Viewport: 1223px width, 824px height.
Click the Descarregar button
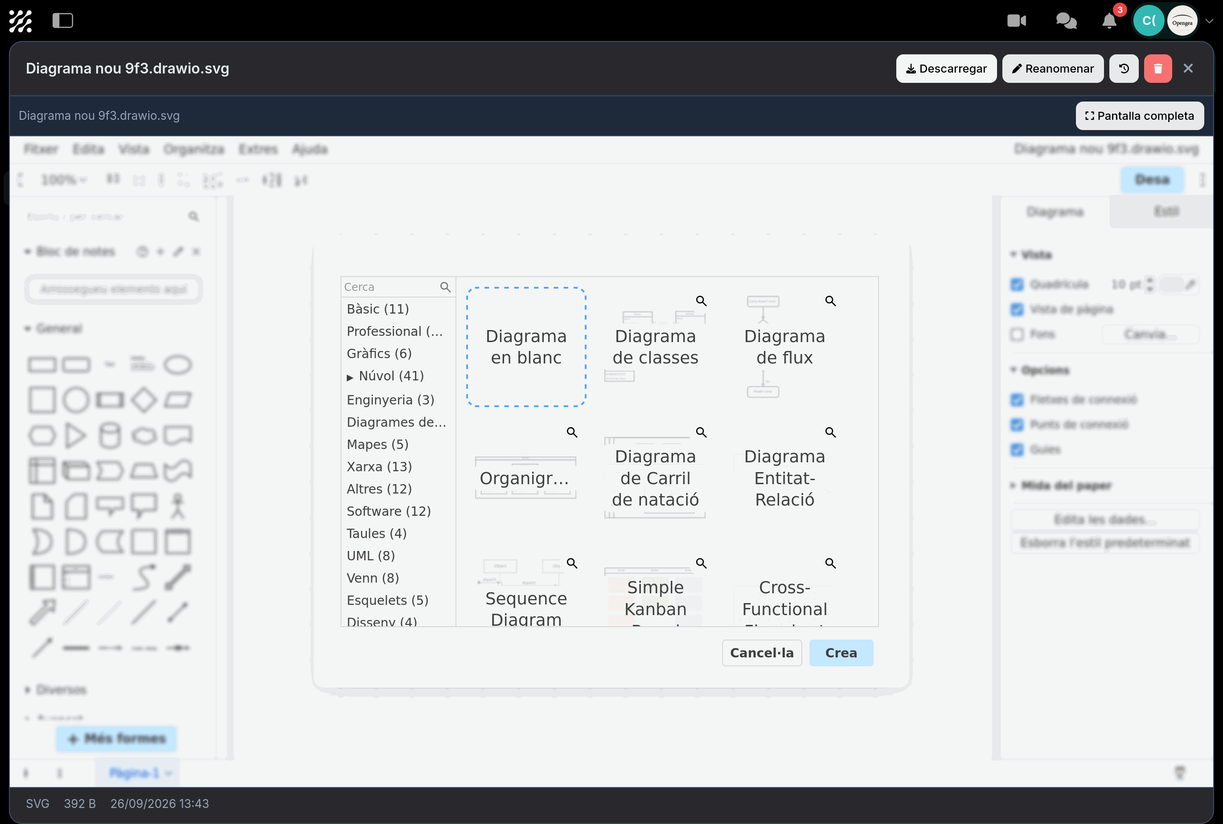click(946, 68)
